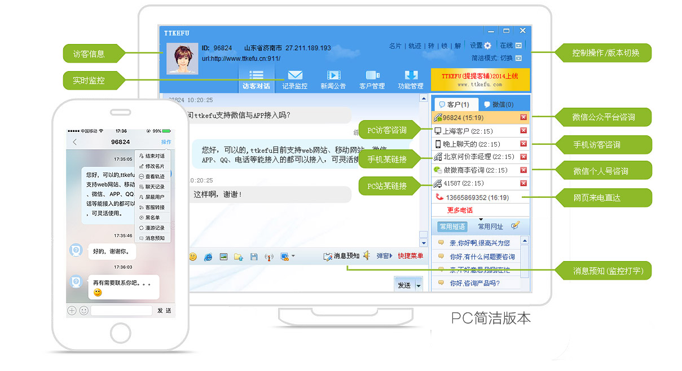Switch to 常用网址 common URLs tab

[x=490, y=227]
